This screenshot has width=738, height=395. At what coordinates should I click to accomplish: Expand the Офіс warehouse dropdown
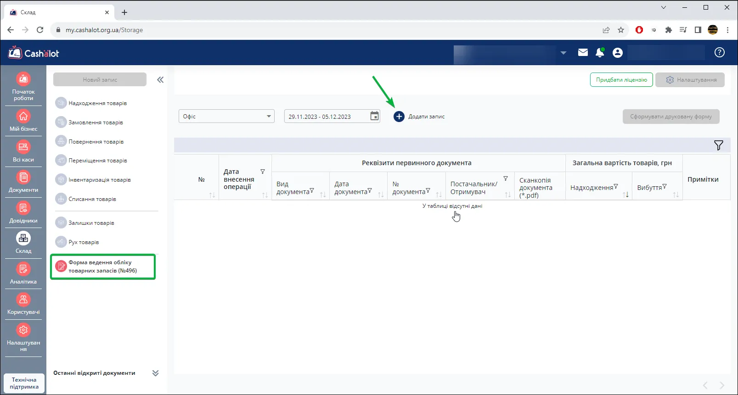coord(226,116)
